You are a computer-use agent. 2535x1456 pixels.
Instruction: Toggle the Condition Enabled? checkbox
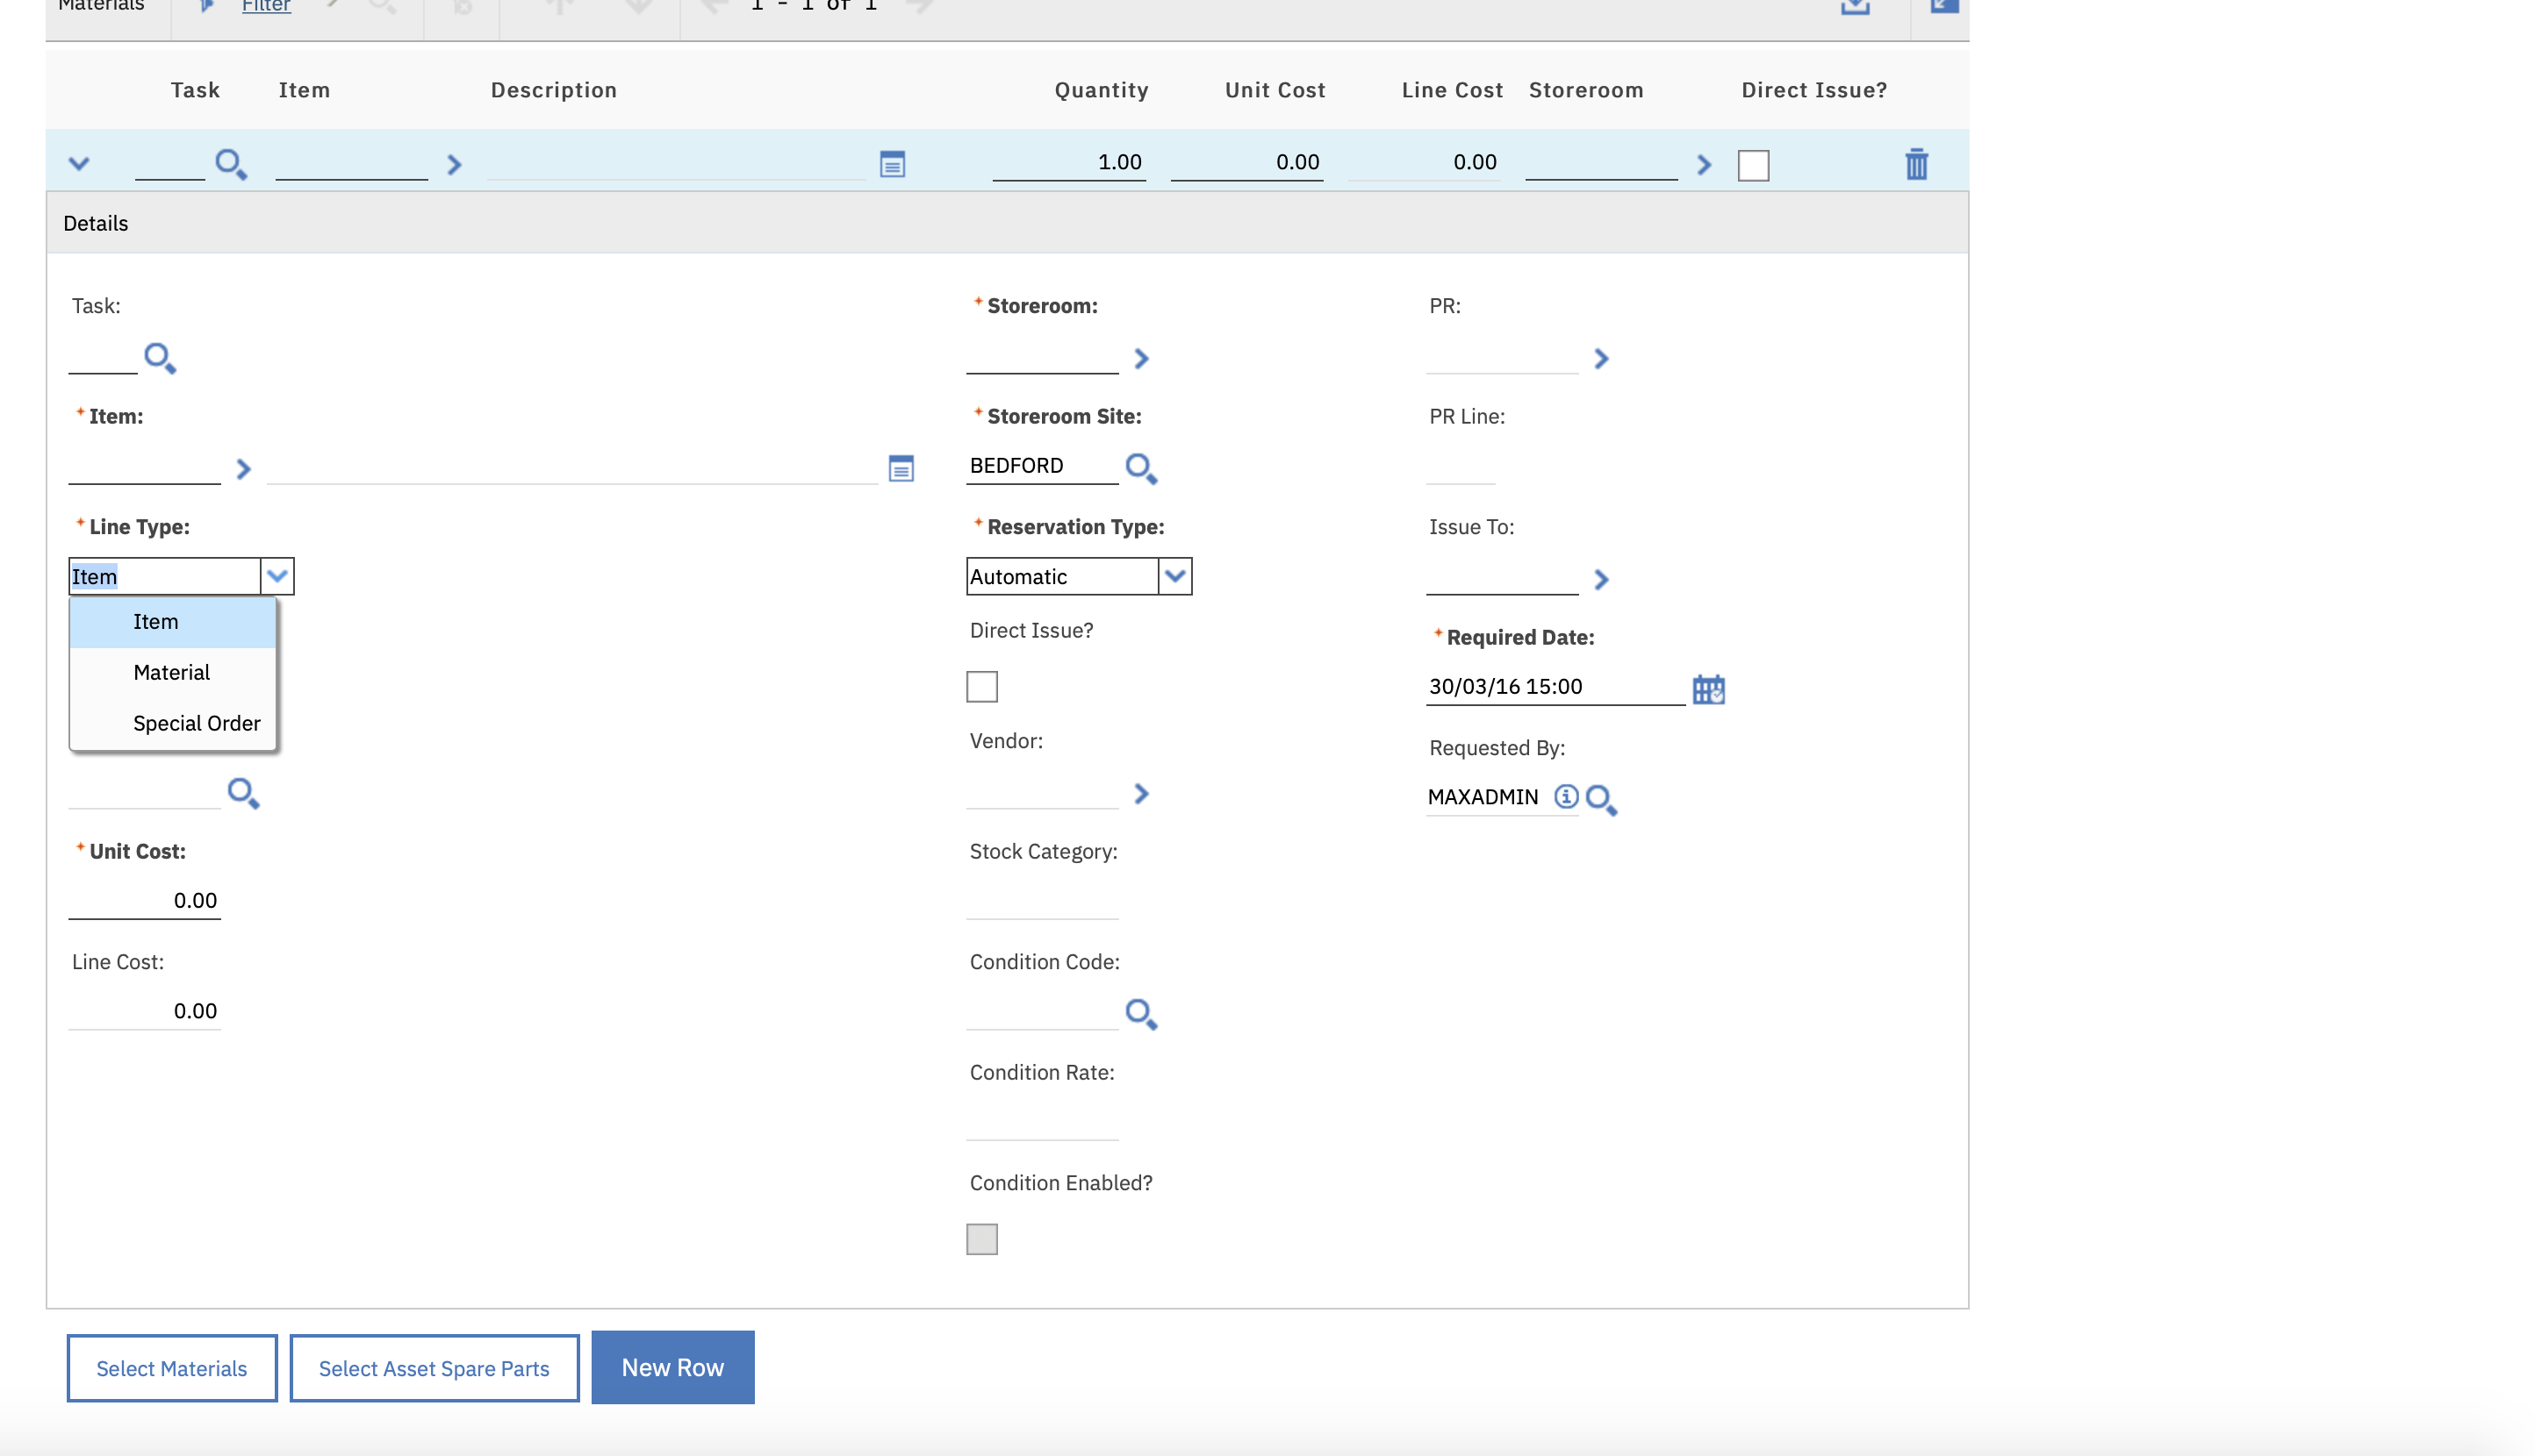pyautogui.click(x=980, y=1238)
